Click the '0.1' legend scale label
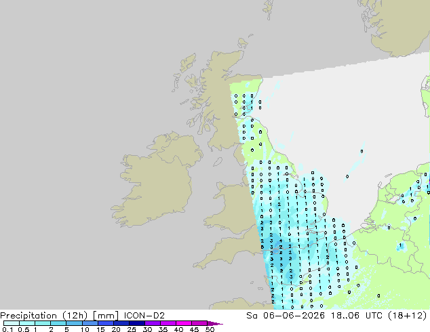The width and height of the screenshot is (430, 332). pos(7,329)
